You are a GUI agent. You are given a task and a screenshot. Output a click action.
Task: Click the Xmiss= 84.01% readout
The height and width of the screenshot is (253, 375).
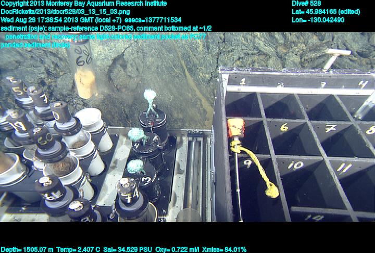click(x=224, y=249)
